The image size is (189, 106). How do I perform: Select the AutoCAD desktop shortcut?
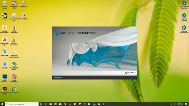(5, 41)
